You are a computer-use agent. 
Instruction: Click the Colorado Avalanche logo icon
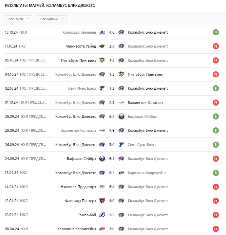(102, 32)
